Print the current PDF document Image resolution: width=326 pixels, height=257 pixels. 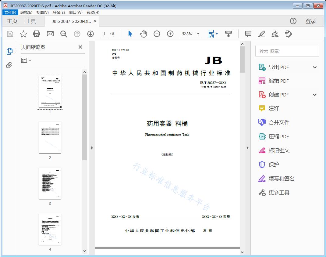tap(37, 34)
